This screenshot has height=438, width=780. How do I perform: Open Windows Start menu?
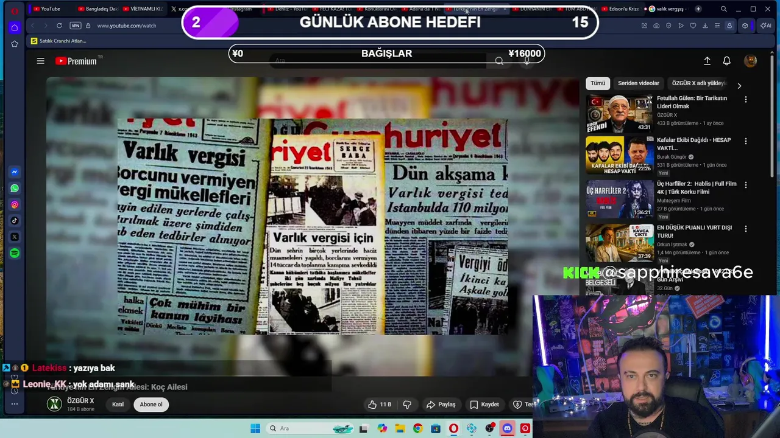[x=255, y=428]
